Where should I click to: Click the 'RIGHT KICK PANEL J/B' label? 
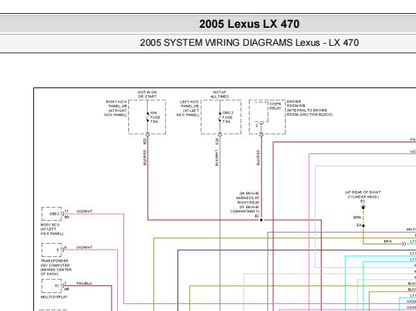pyautogui.click(x=115, y=108)
